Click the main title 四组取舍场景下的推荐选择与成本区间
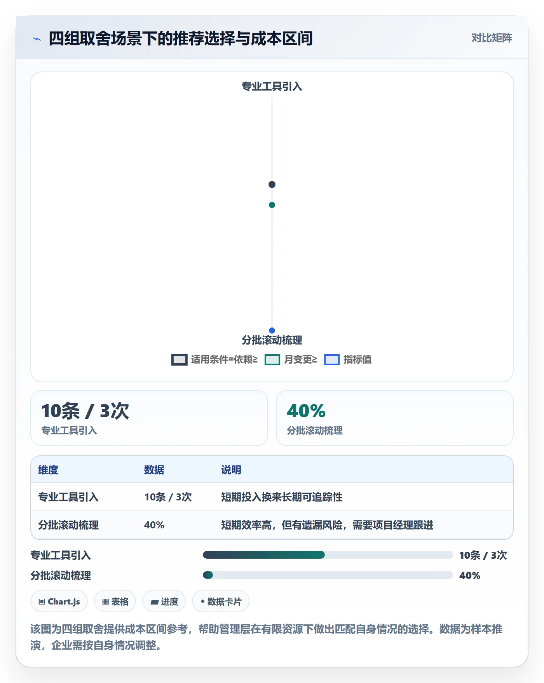The width and height of the screenshot is (544, 683). [x=181, y=38]
